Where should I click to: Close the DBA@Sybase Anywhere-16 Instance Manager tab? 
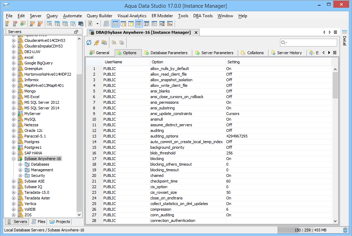coord(196,32)
